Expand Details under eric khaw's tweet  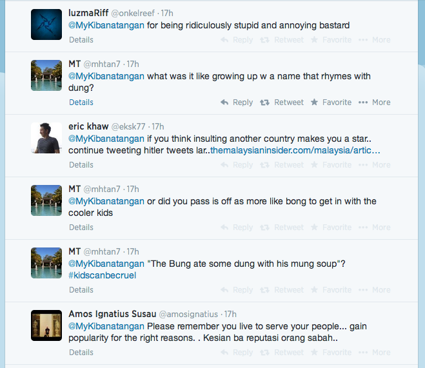pos(81,165)
